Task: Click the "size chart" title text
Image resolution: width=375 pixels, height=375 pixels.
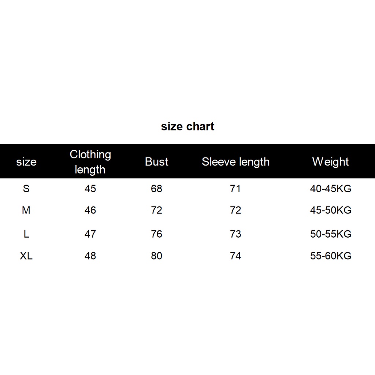Action: coord(187,126)
